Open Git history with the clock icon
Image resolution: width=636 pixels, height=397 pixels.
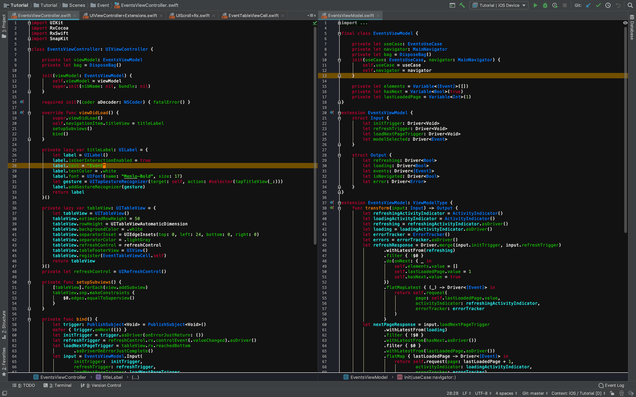[608, 5]
